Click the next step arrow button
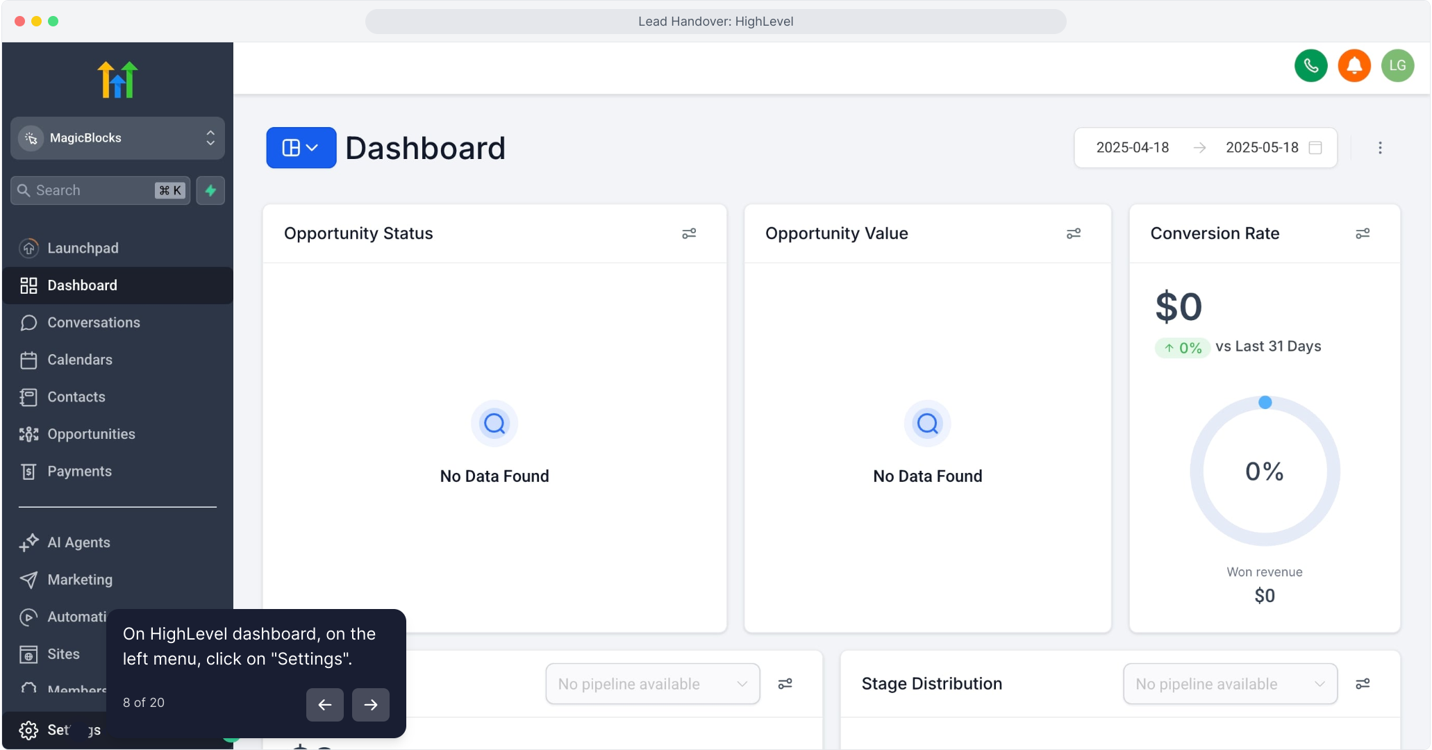Screen dimensions: 1432x750 coord(370,705)
